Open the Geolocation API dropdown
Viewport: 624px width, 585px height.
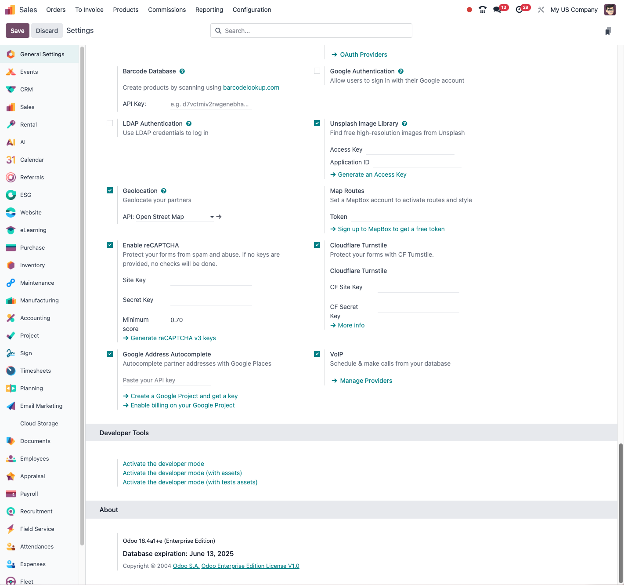[x=175, y=217]
